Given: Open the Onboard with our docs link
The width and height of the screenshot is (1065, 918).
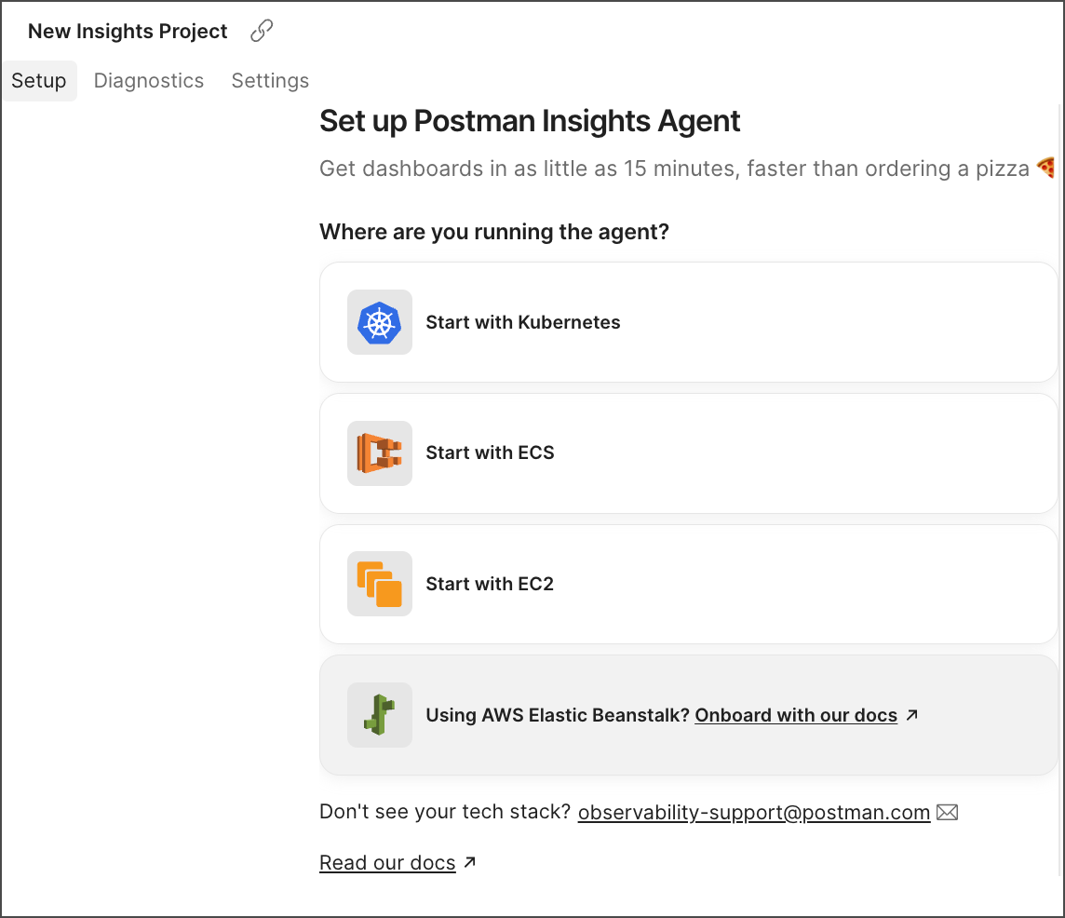Looking at the screenshot, I should click(x=796, y=715).
